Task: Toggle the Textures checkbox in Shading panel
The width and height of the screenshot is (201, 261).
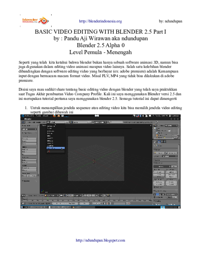Action: point(154,204)
